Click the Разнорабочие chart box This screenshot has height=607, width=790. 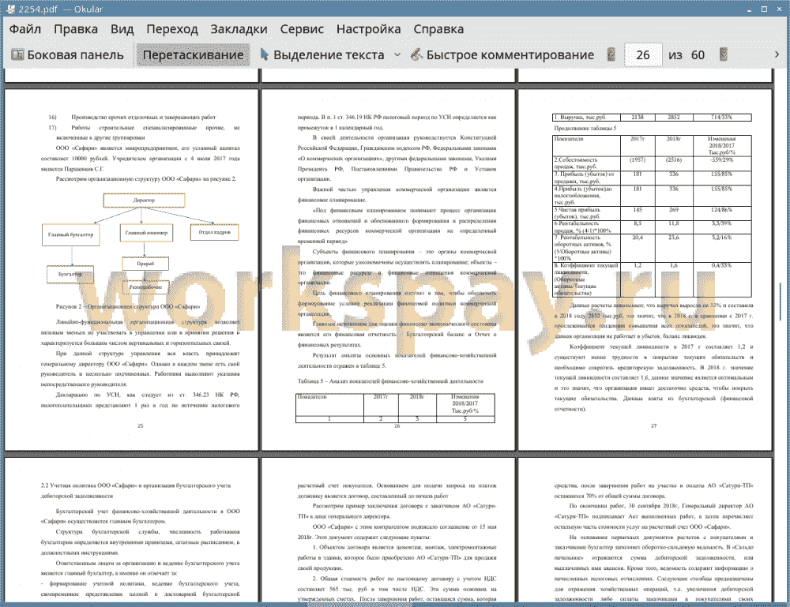pyautogui.click(x=145, y=287)
